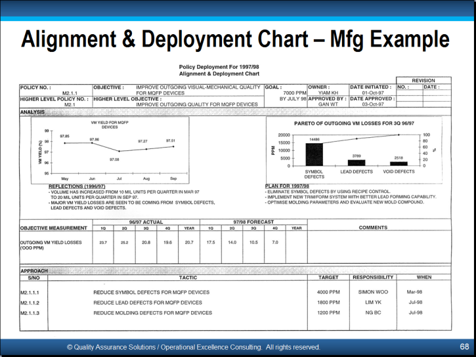
Task: Click the 97.08 data label on yield chart
Action: click(114, 159)
